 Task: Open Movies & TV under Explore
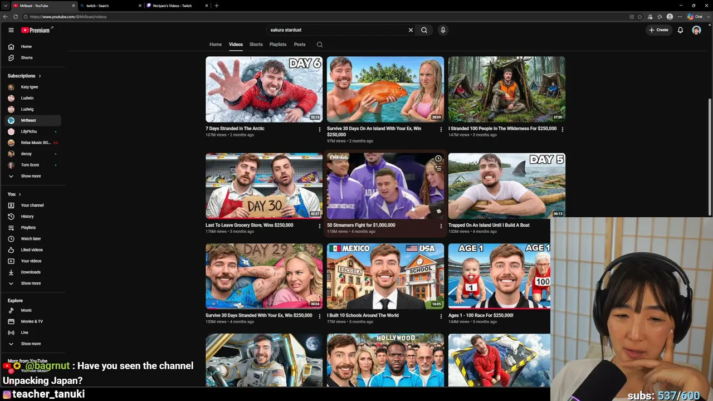pos(33,321)
